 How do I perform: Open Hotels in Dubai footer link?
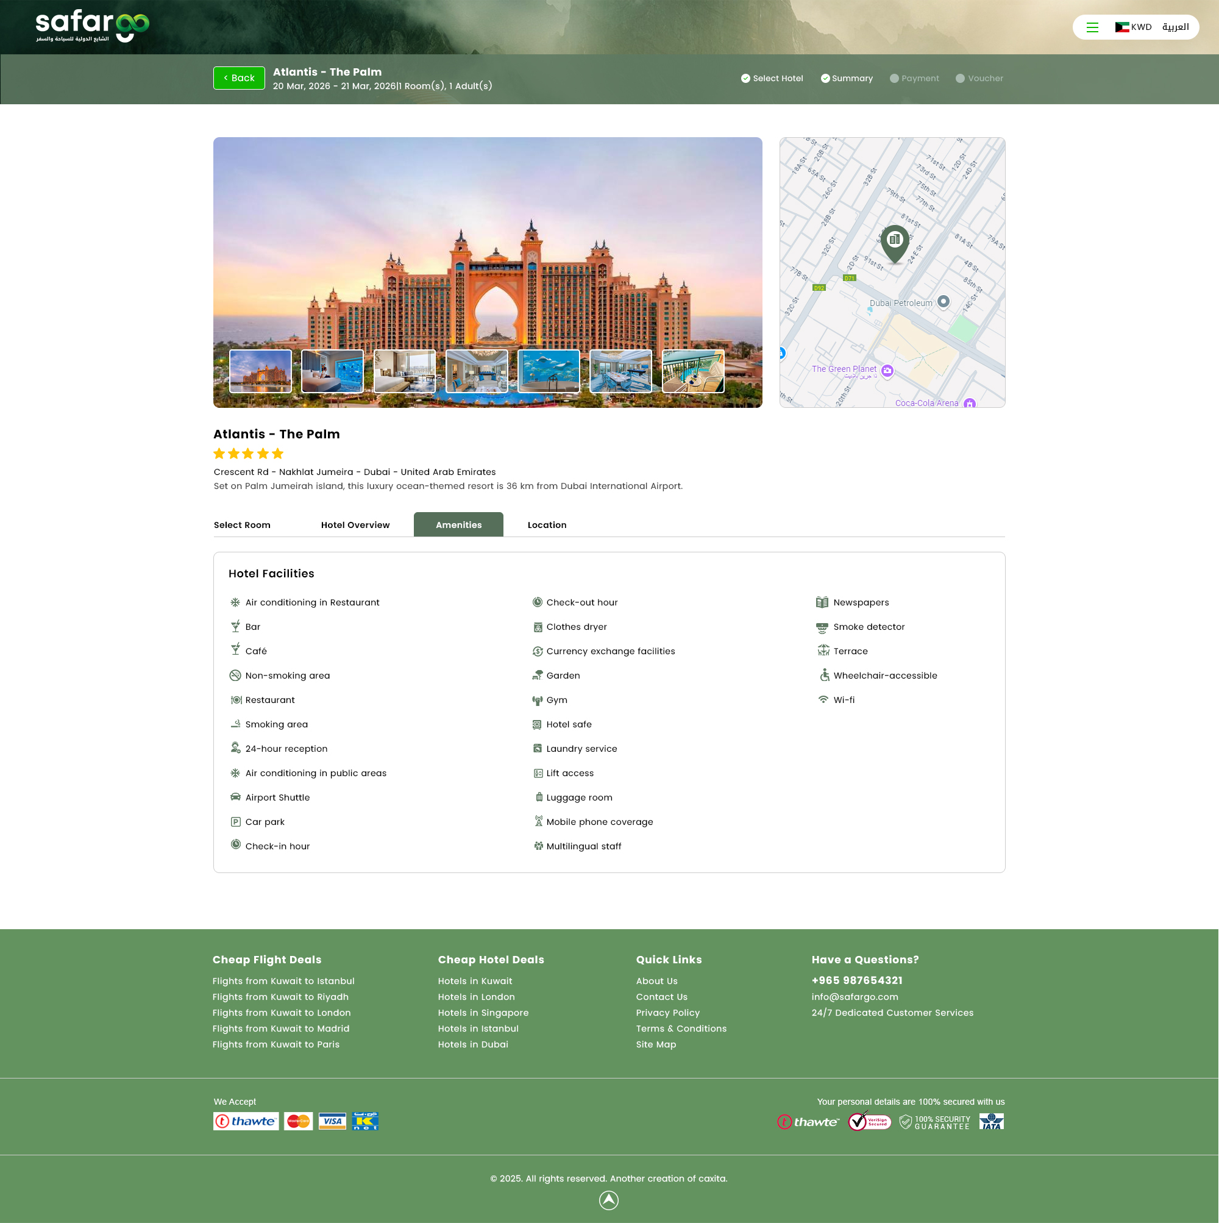[473, 1044]
